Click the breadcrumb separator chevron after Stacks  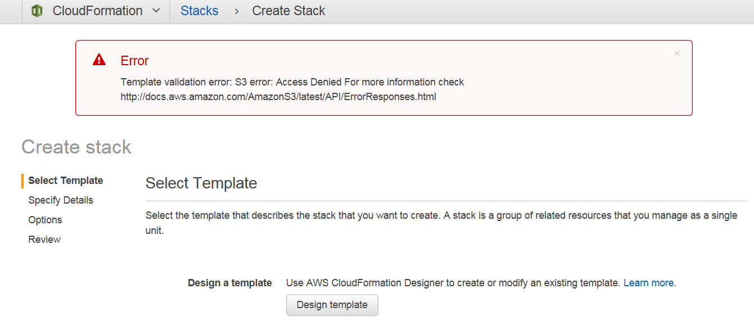click(237, 11)
